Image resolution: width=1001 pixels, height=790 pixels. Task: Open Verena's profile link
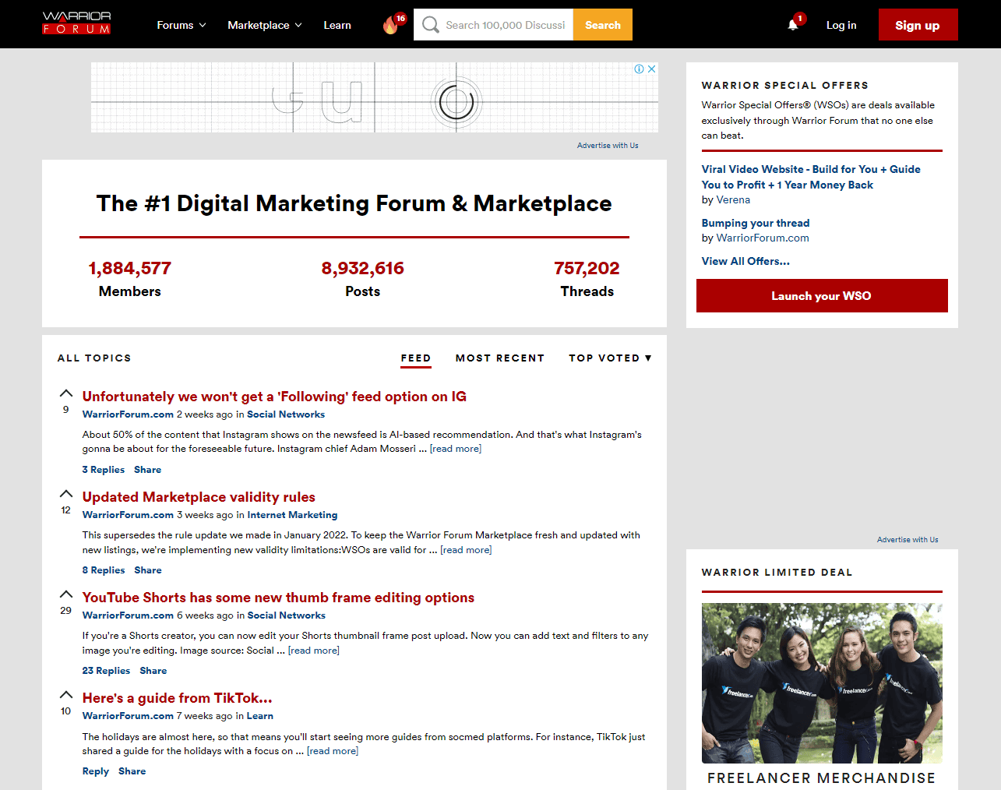[x=733, y=199]
